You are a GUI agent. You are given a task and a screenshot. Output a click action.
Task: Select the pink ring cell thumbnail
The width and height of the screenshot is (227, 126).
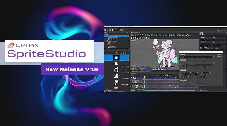pyautogui.click(x=116, y=70)
